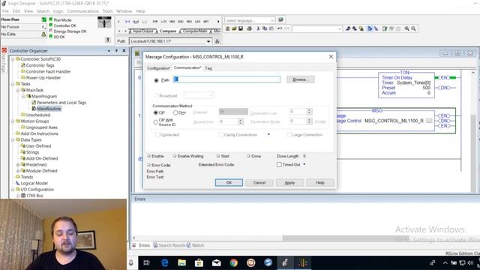
Task: Click the Open project folder icon
Action: point(234,28)
